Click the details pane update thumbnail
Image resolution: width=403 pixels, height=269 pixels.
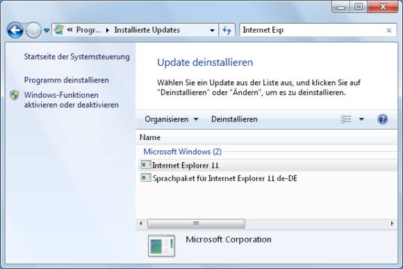point(161,245)
